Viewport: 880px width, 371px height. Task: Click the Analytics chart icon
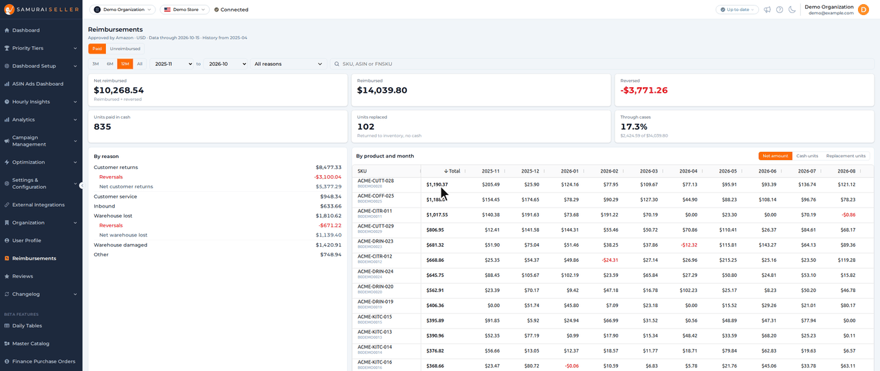point(7,120)
